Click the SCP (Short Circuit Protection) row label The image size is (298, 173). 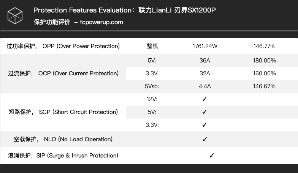(x=63, y=112)
